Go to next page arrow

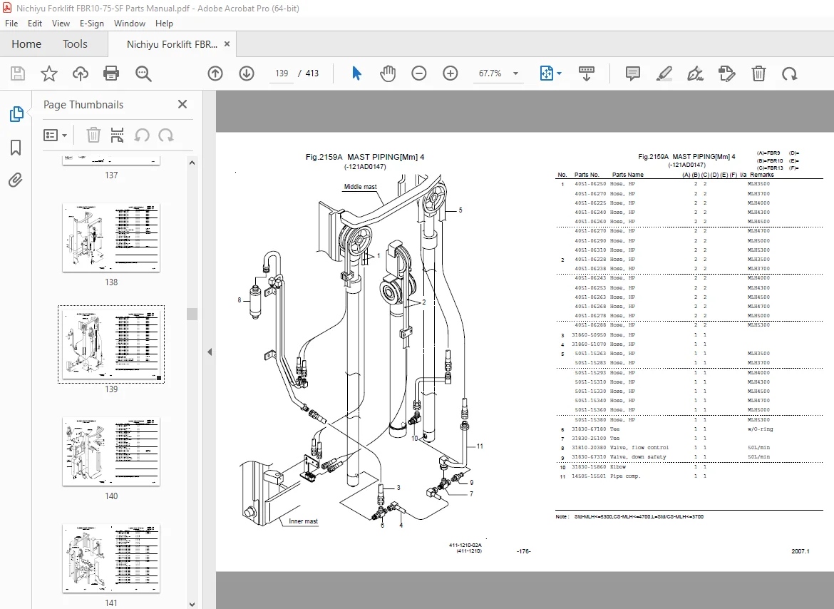[x=246, y=73]
